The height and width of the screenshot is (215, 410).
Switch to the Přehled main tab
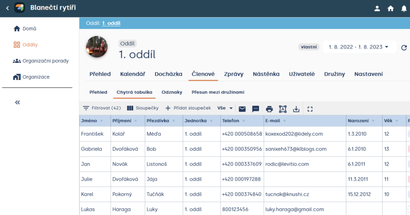(100, 74)
